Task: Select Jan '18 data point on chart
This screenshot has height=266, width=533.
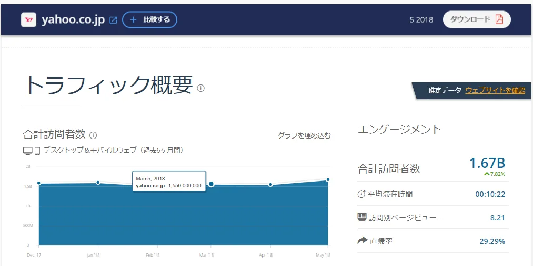Action: click(98, 183)
